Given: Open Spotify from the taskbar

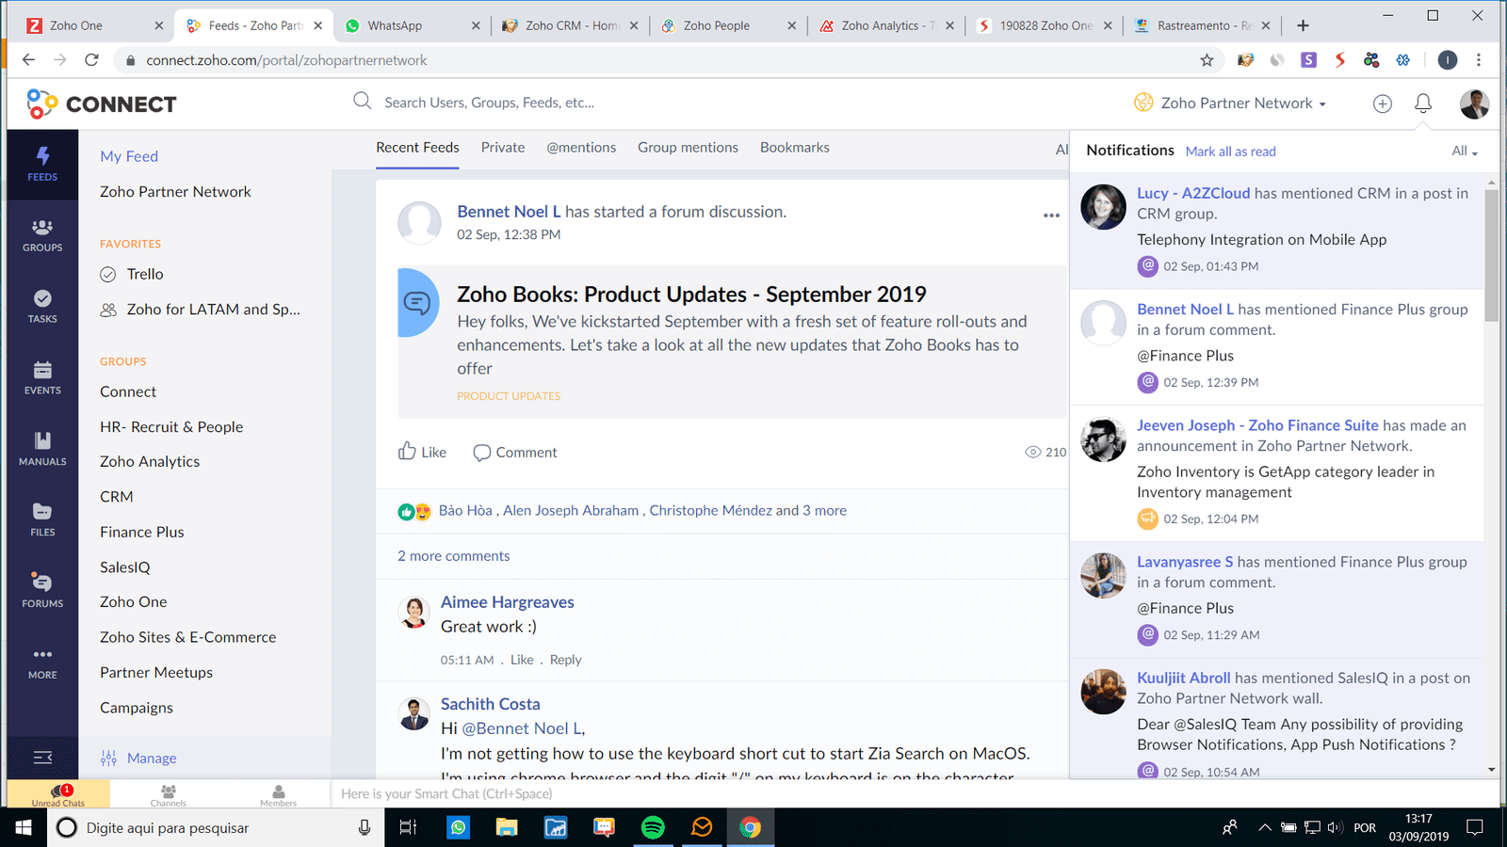Looking at the screenshot, I should click(653, 827).
